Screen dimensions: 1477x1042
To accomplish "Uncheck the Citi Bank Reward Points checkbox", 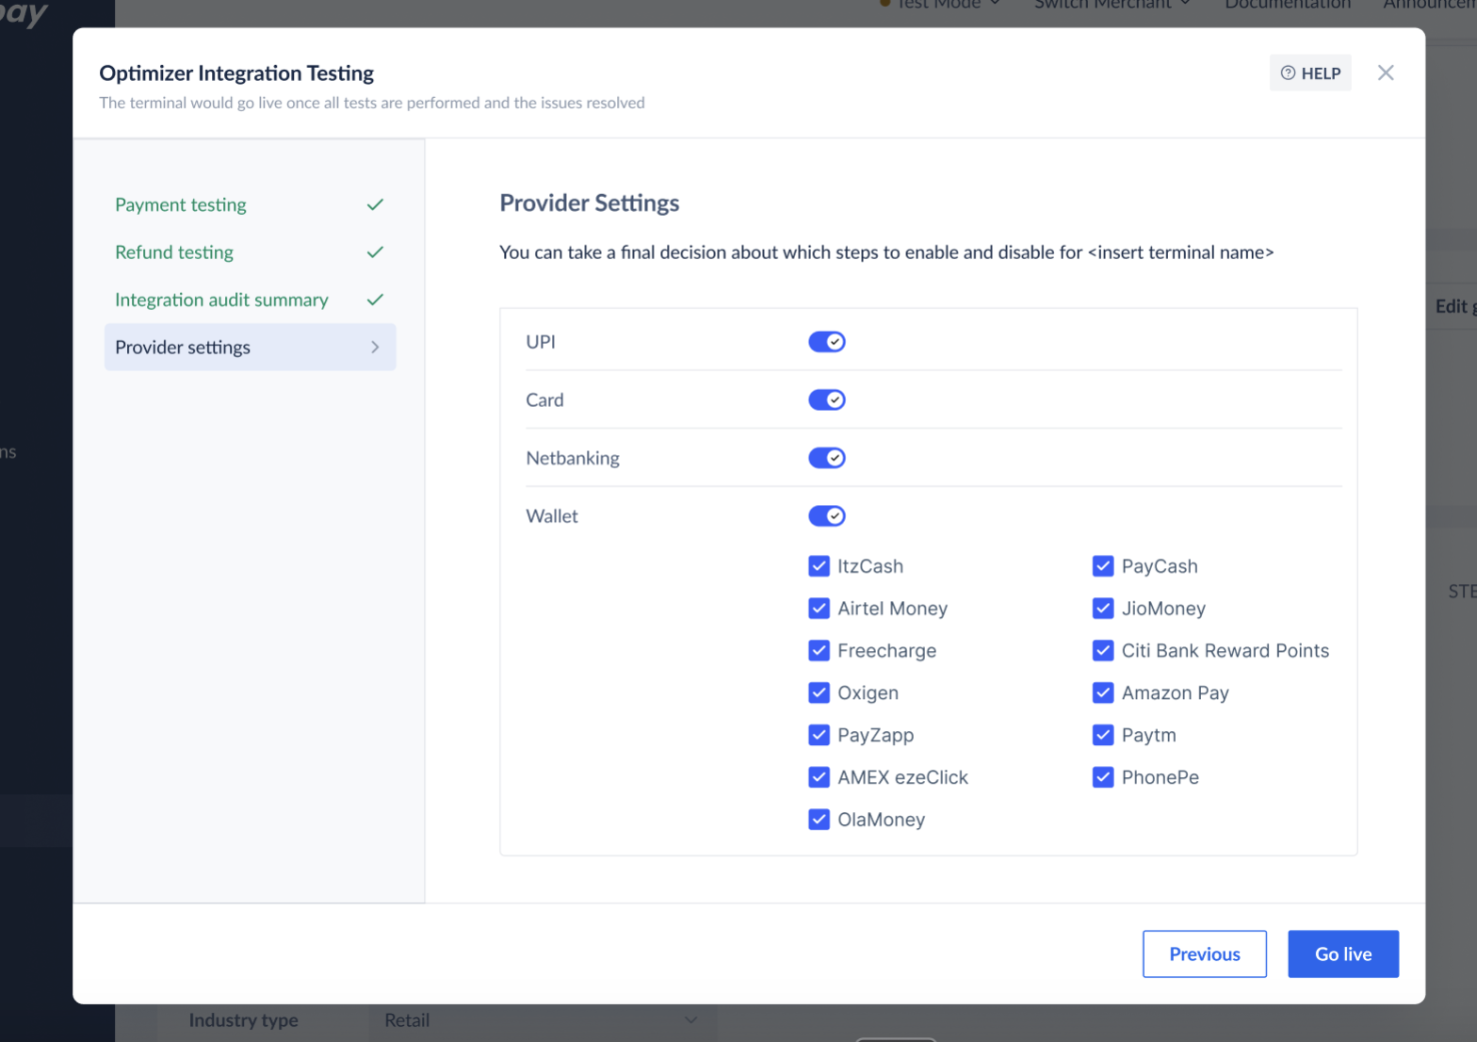I will (1103, 650).
